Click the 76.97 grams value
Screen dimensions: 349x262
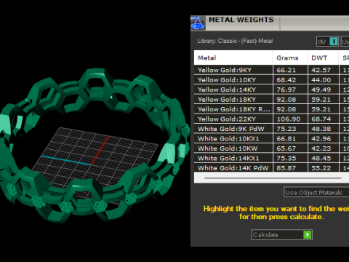click(286, 90)
